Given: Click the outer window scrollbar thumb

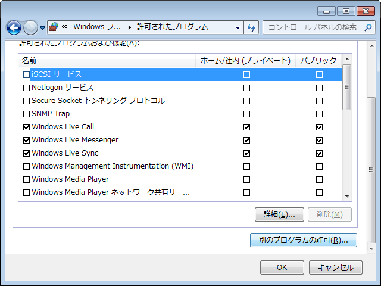Looking at the screenshot, I should tap(371, 170).
